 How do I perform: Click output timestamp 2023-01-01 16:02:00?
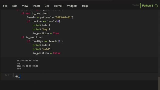click(x=27, y=66)
